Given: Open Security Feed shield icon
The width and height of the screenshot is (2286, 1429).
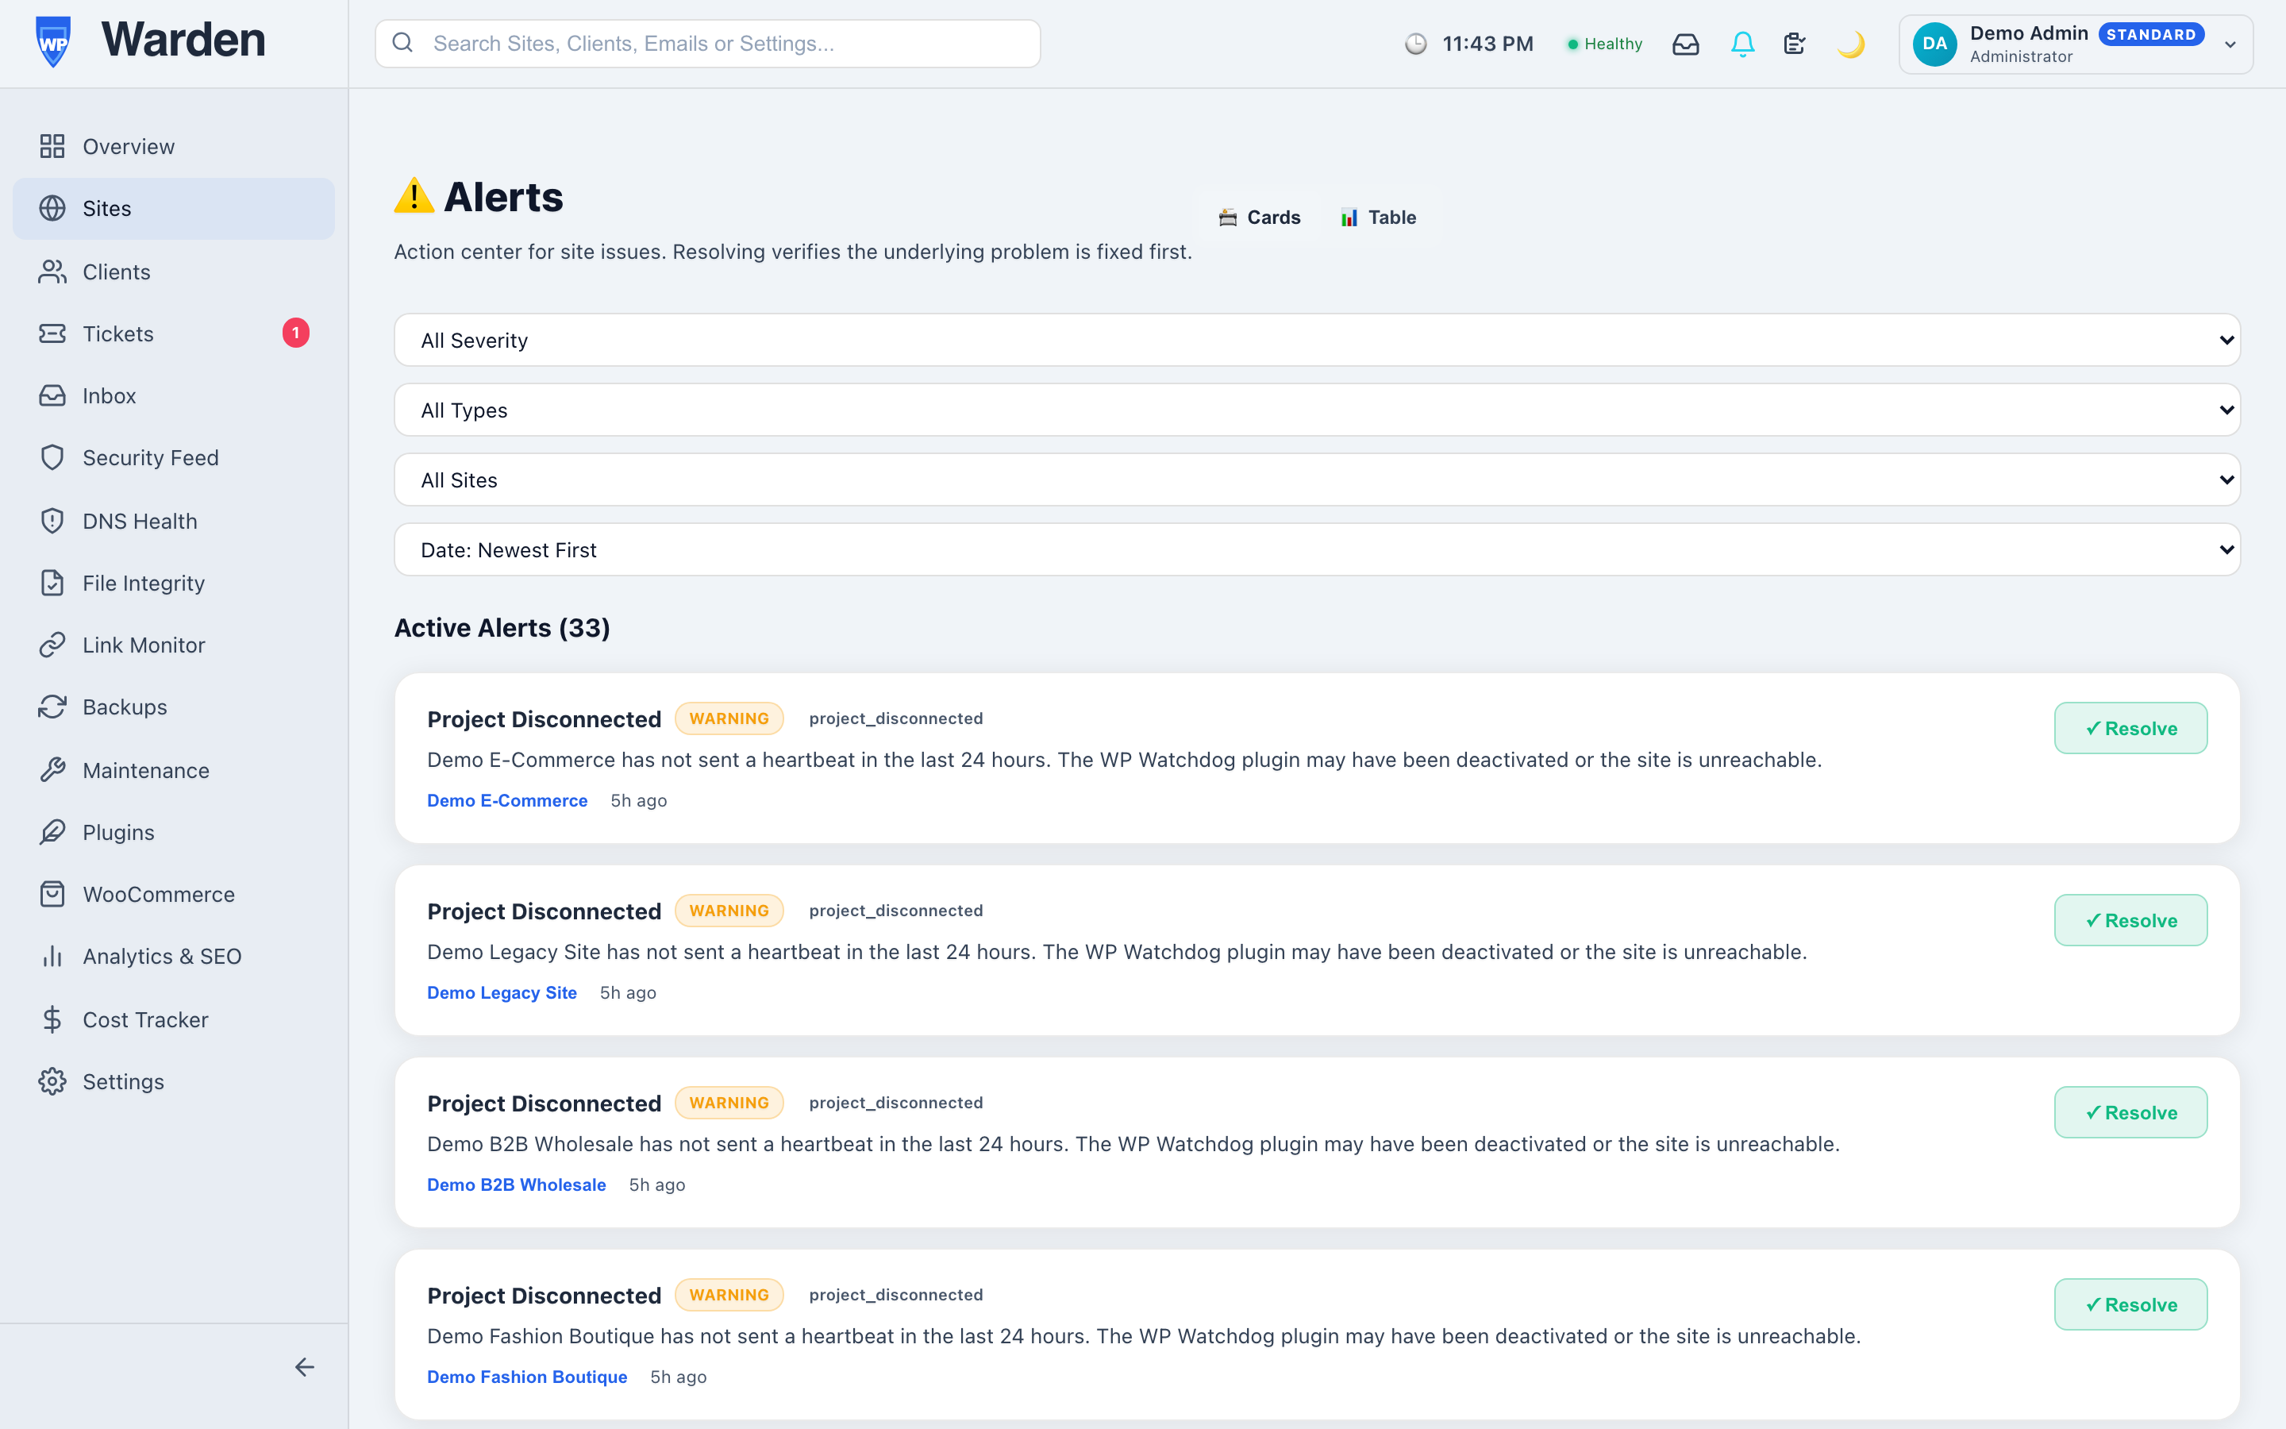Looking at the screenshot, I should point(52,457).
